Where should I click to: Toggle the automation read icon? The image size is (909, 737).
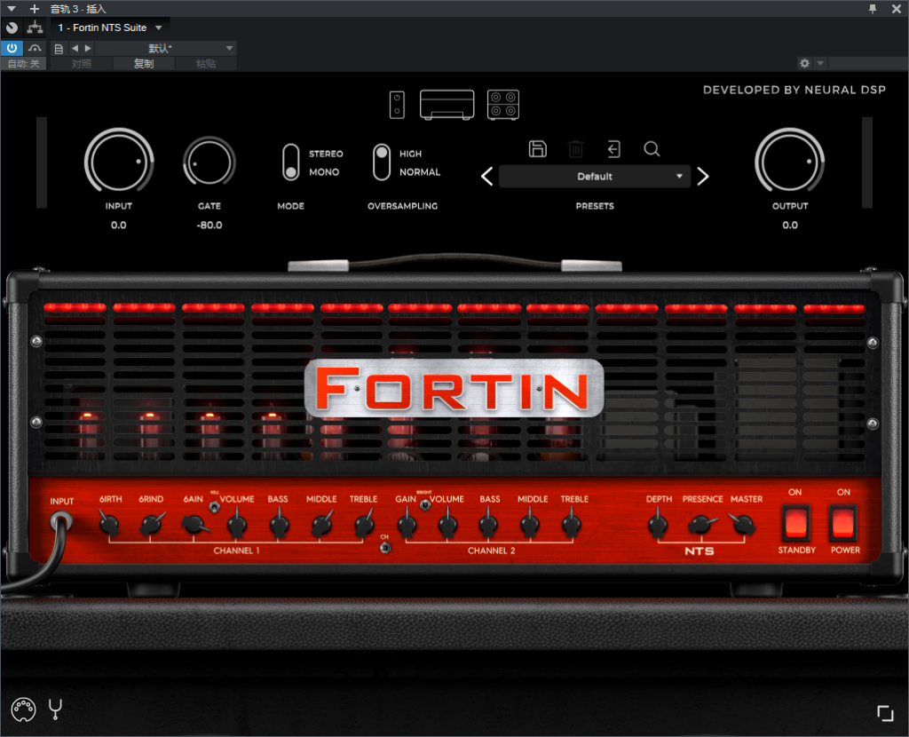click(35, 48)
